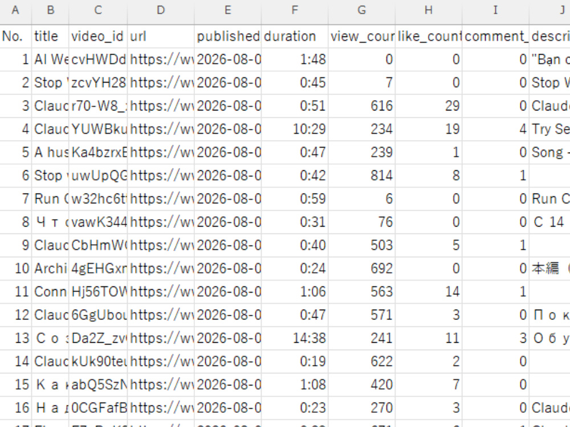Select column F header
Viewport: 570px width, 427px height.
click(x=295, y=10)
